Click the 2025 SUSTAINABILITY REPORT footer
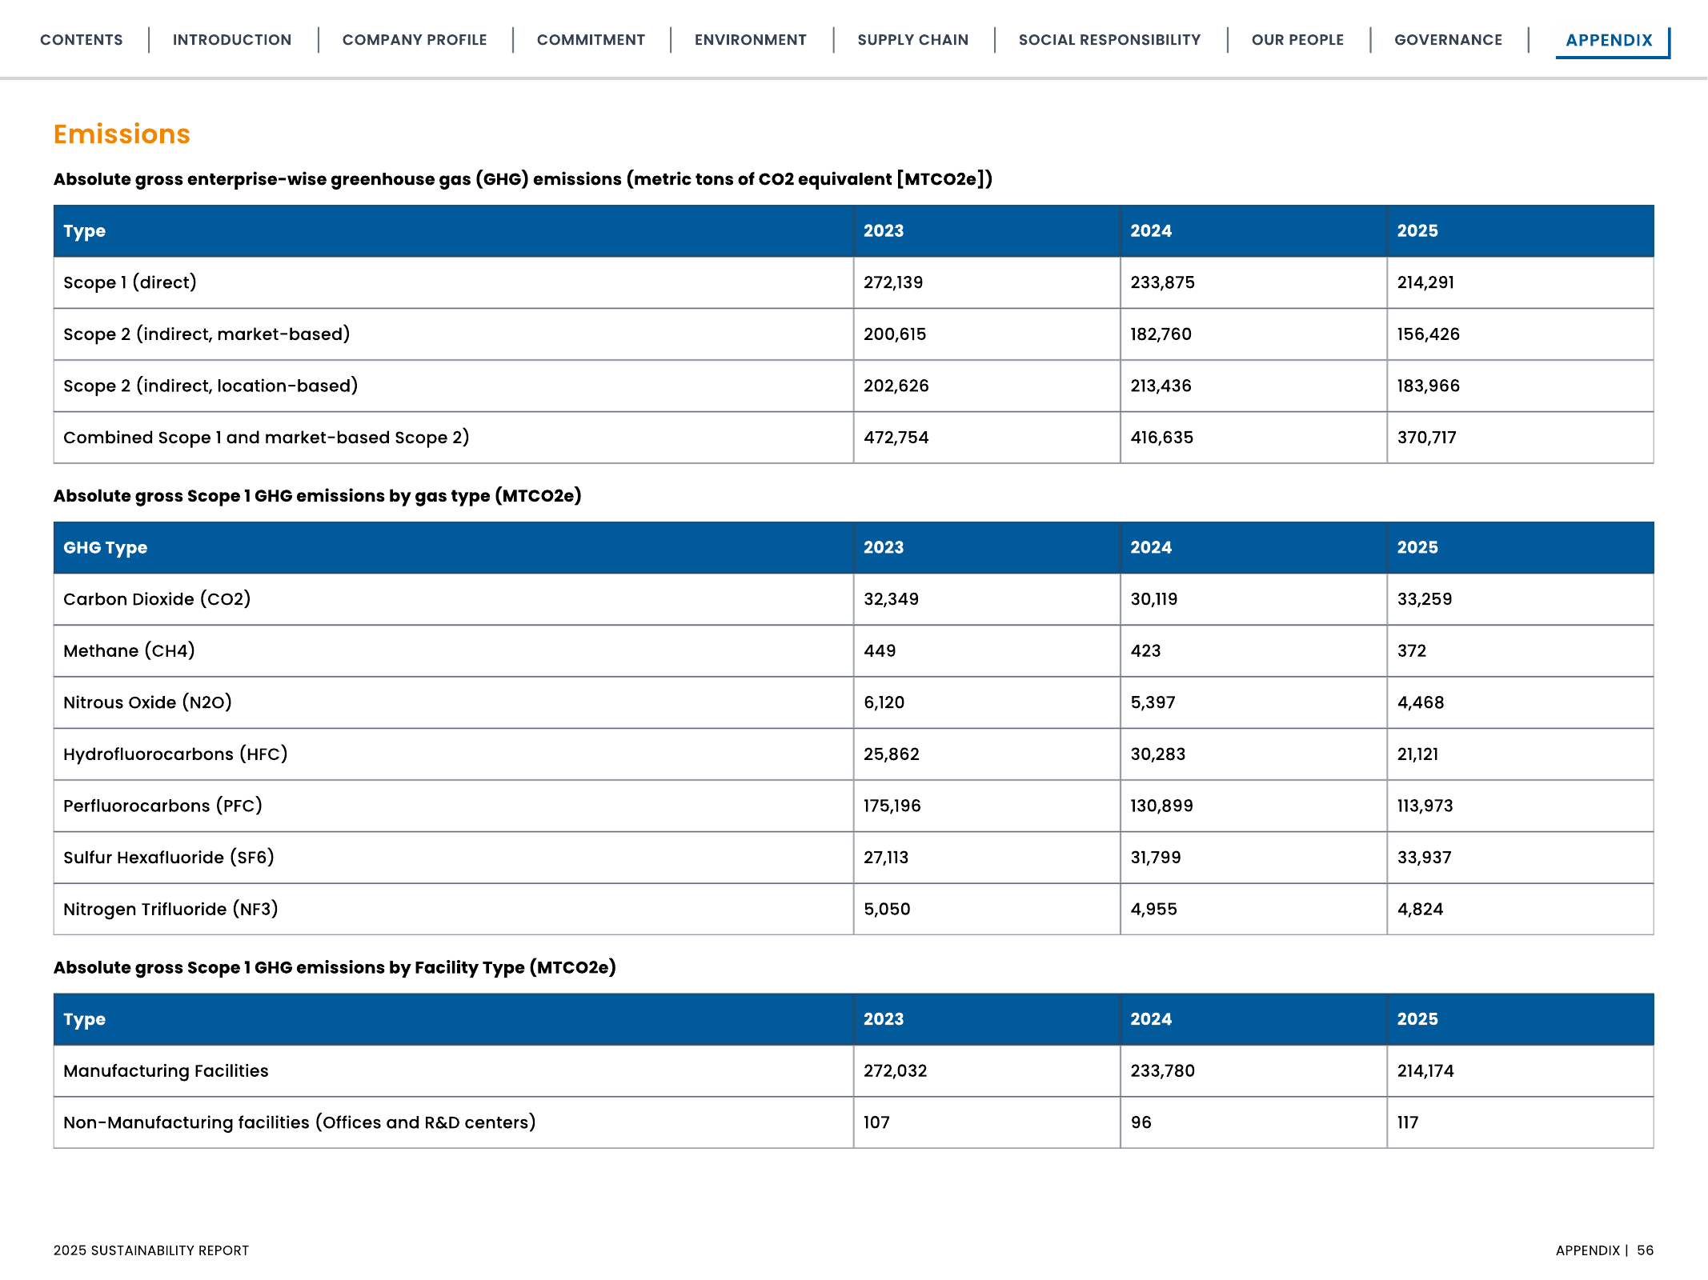The height and width of the screenshot is (1280, 1708). tap(151, 1250)
